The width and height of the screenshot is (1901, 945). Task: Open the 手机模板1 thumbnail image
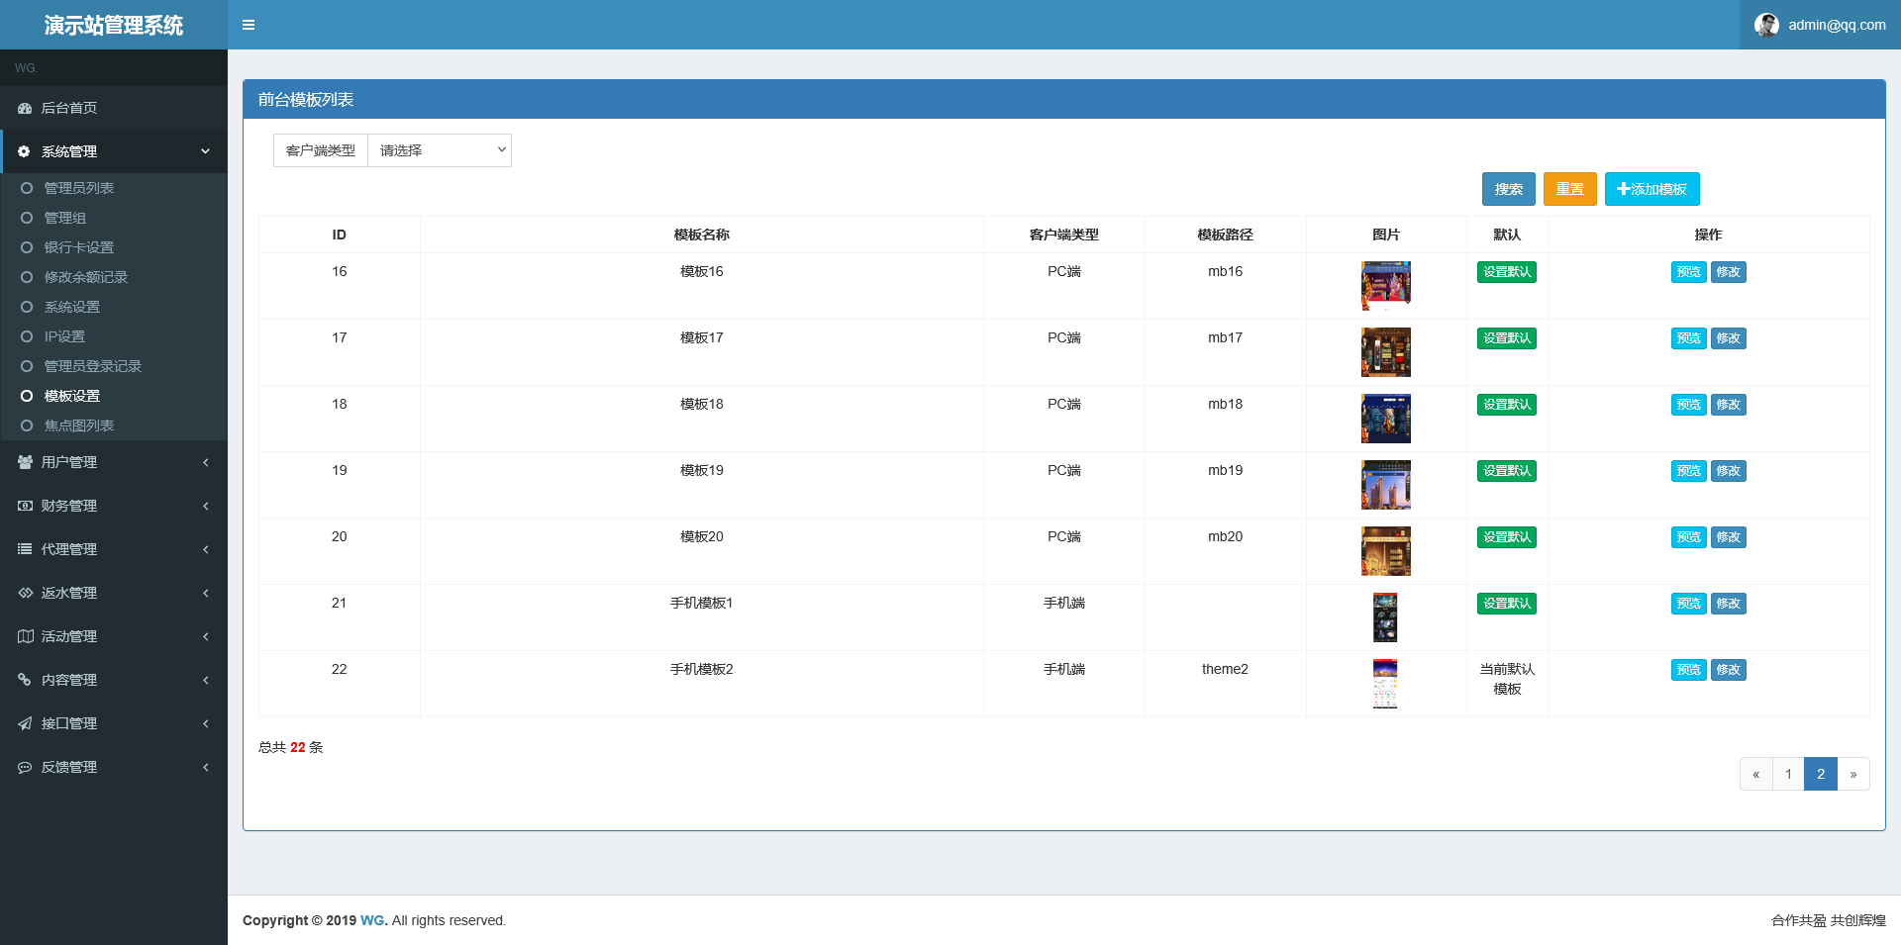1385,617
